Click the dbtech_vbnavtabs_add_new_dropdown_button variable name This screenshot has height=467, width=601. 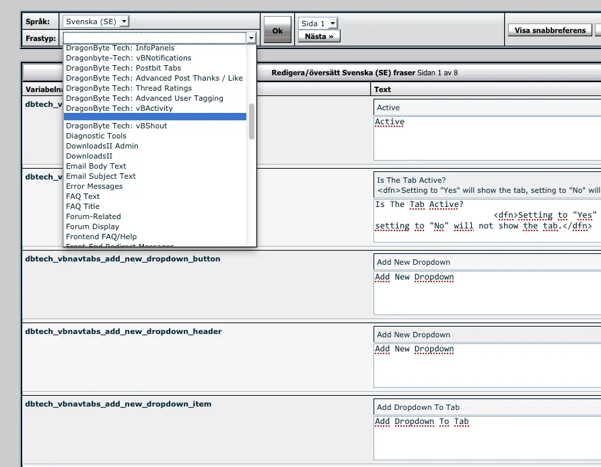[122, 259]
